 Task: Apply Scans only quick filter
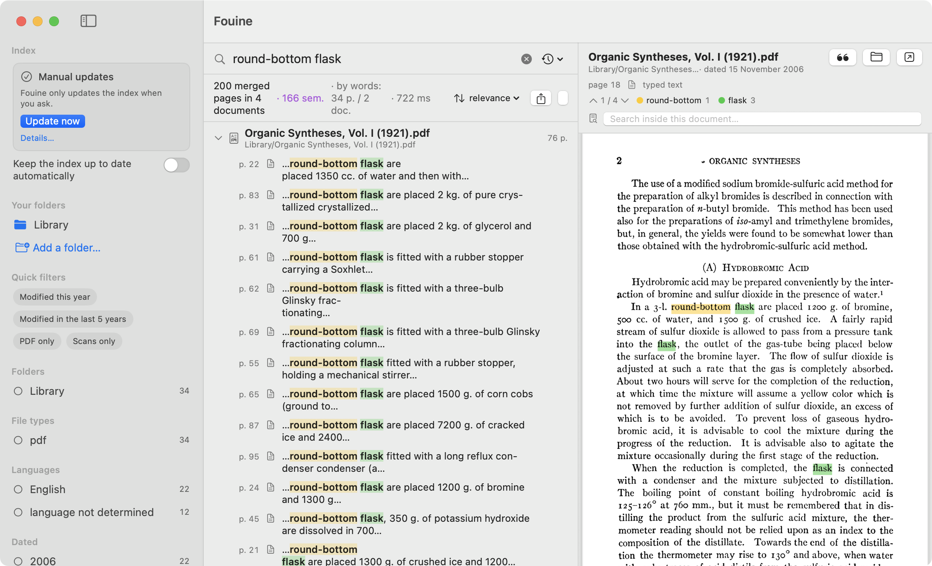94,341
